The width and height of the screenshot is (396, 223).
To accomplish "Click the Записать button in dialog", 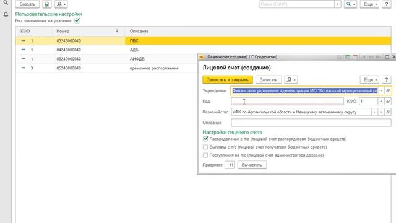I will coord(269,80).
